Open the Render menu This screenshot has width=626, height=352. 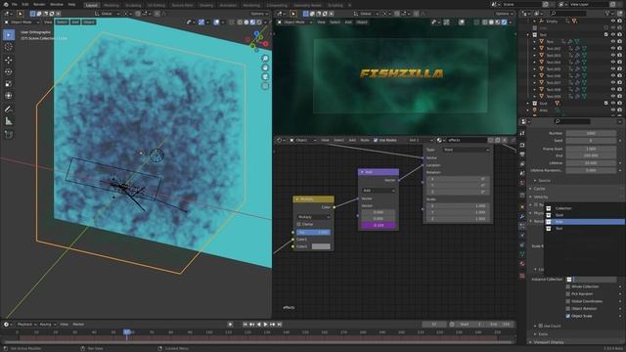click(x=39, y=4)
